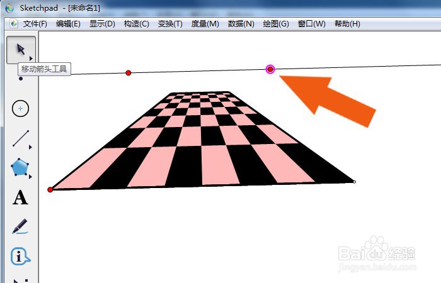
Task: Select the blue Polygon tool
Action: (20, 167)
